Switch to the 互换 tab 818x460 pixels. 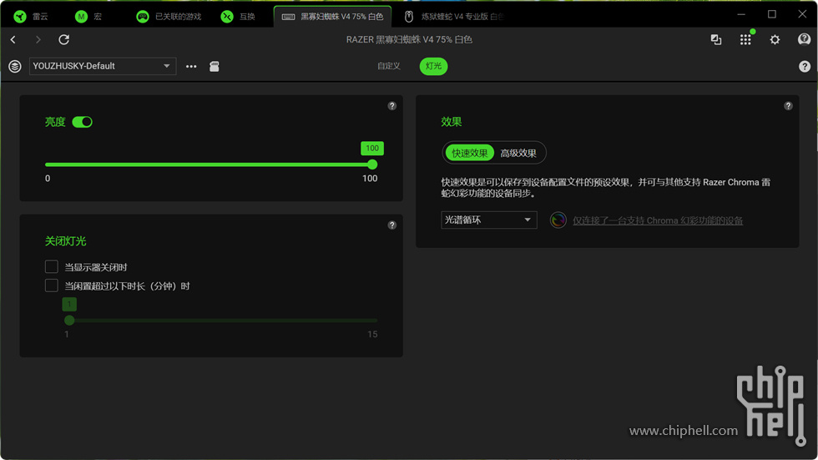coord(239,17)
